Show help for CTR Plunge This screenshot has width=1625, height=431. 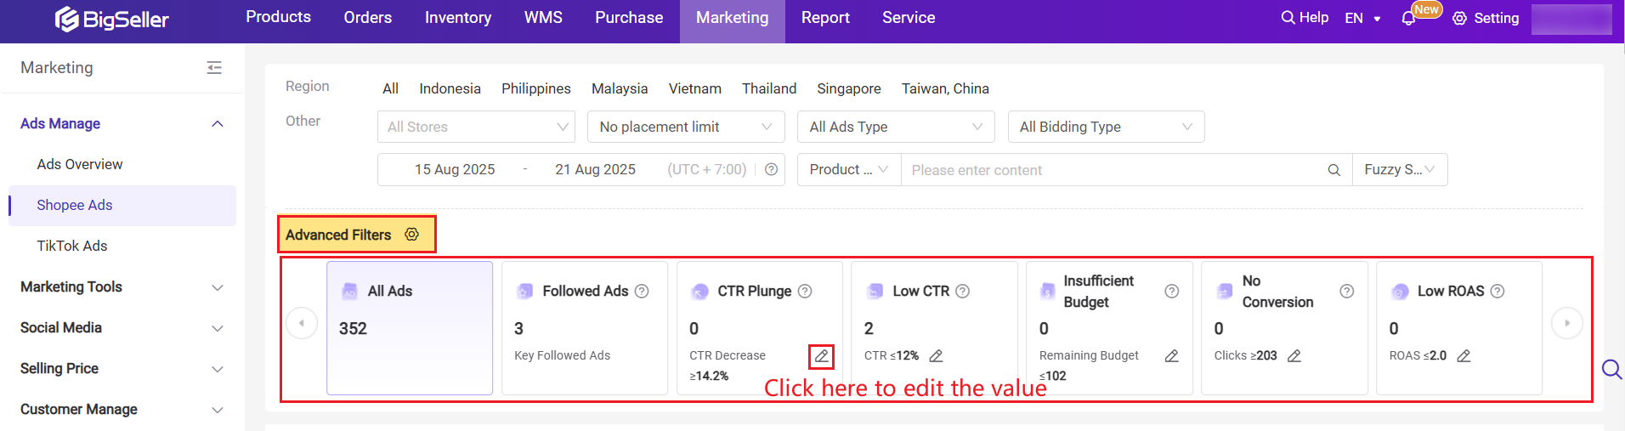tap(805, 291)
